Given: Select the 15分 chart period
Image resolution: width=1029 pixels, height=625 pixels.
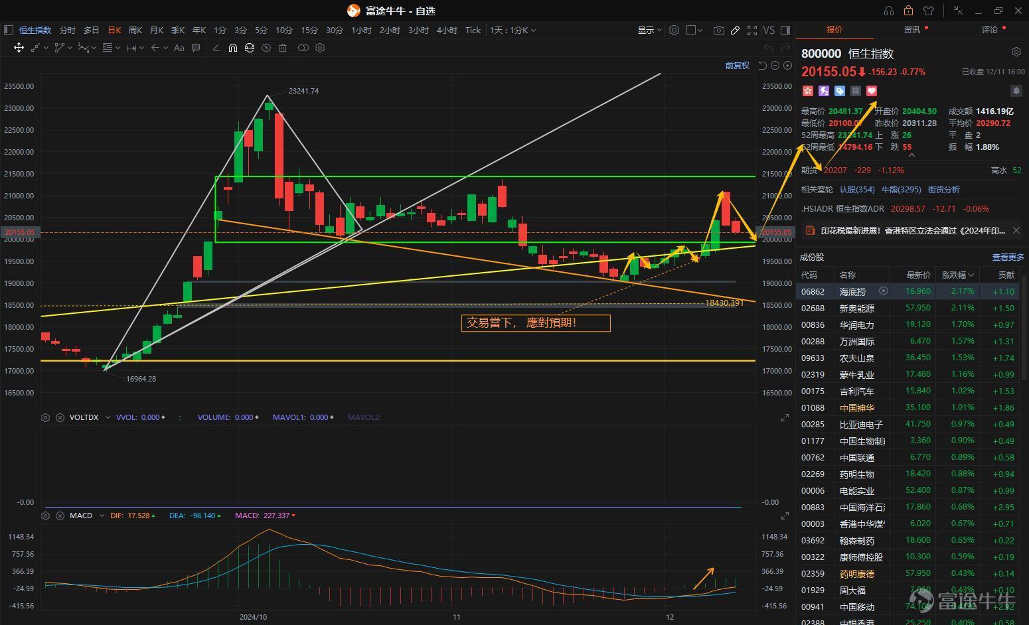Looking at the screenshot, I should pyautogui.click(x=309, y=30).
